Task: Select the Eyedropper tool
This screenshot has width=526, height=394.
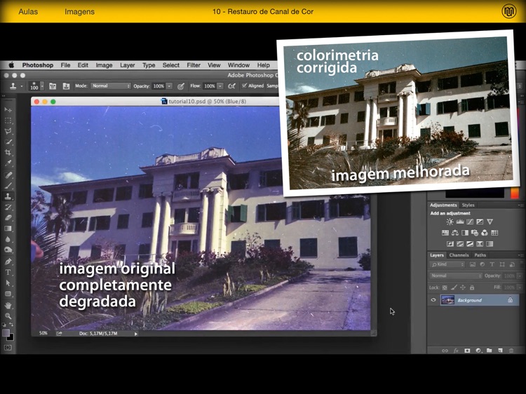Action: (x=8, y=163)
